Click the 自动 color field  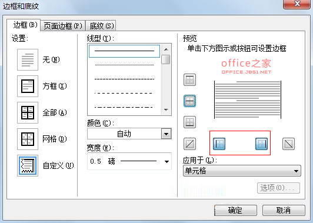(124, 134)
